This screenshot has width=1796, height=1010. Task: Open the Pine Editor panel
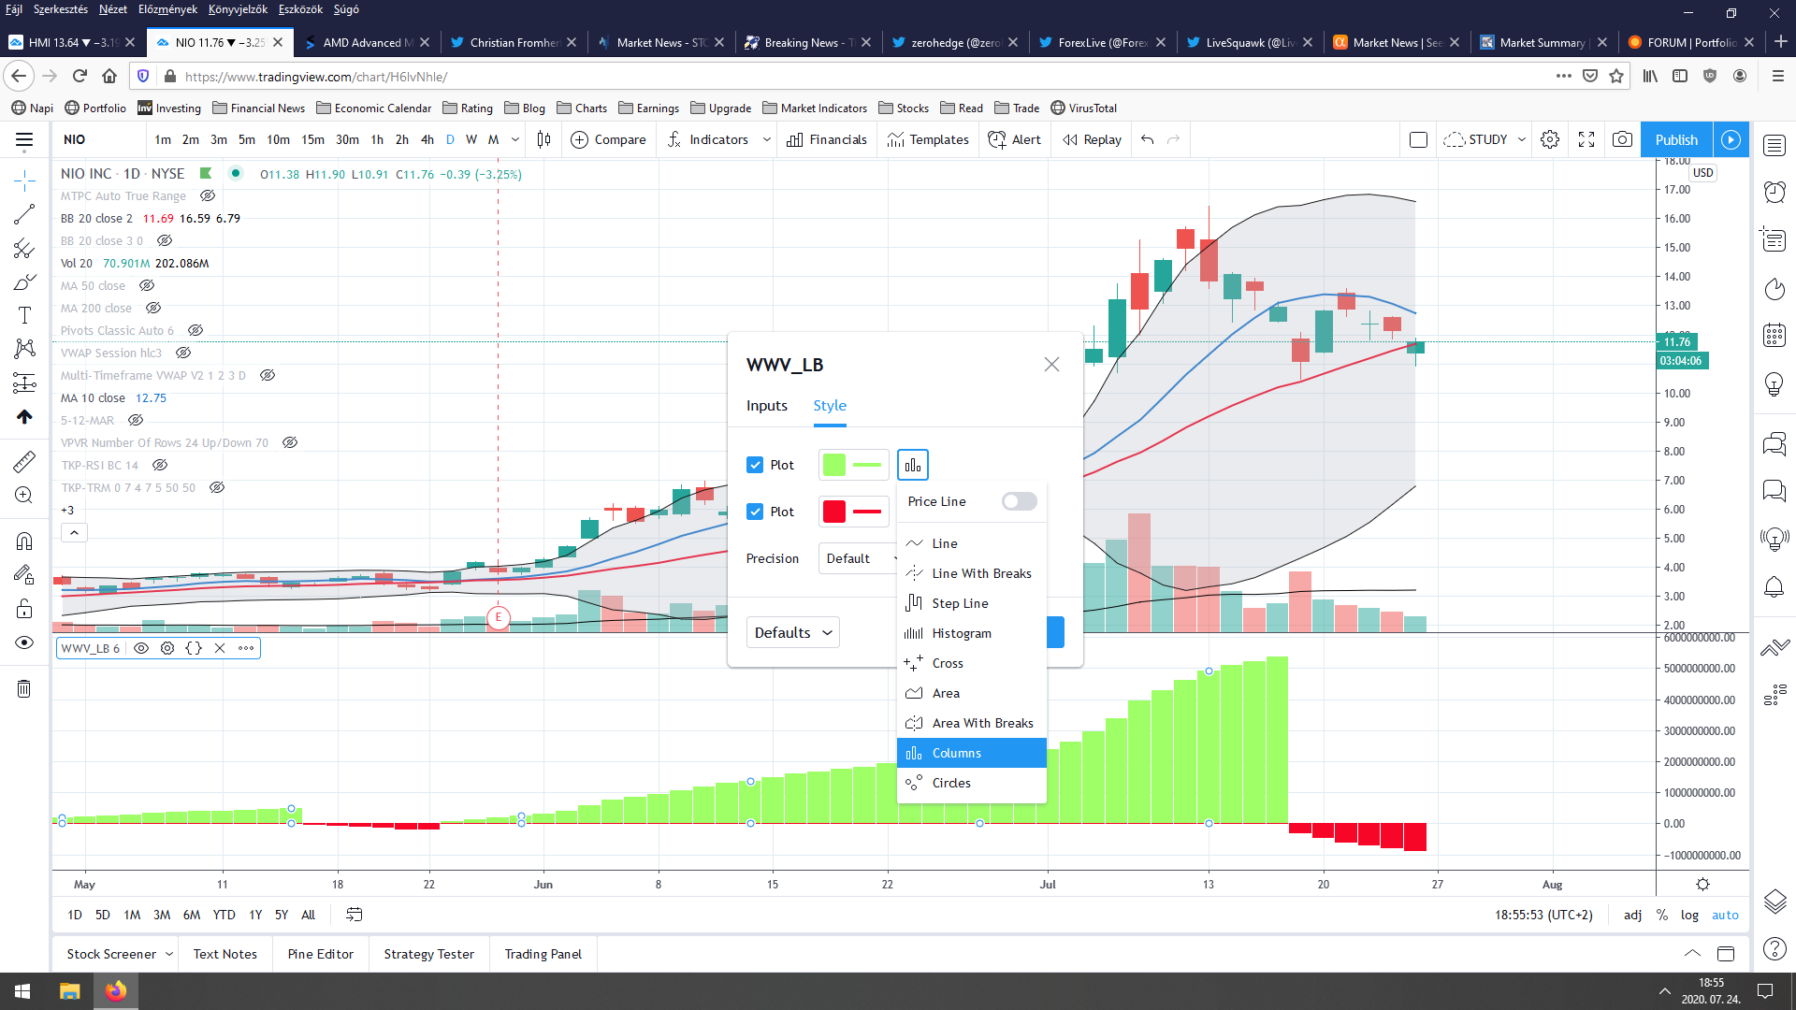tap(320, 954)
